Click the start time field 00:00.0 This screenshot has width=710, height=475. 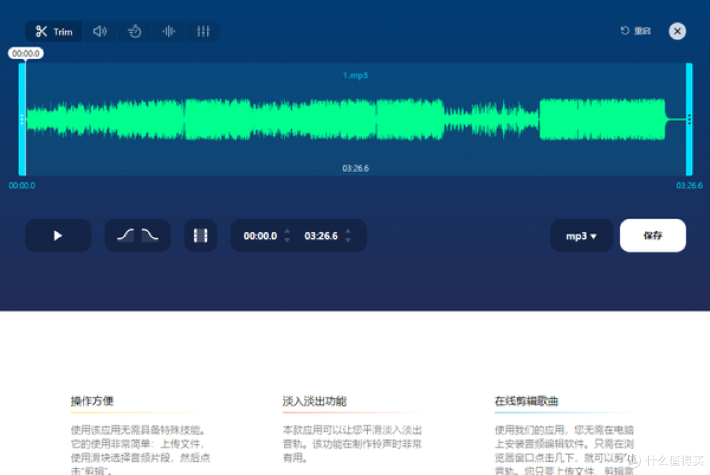point(260,236)
